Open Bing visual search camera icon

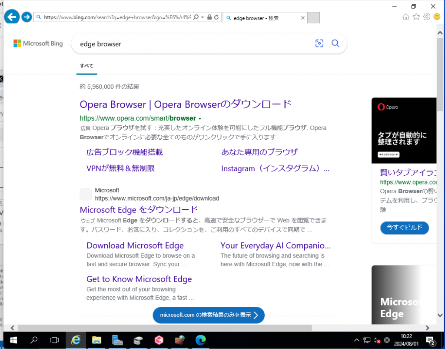[x=319, y=43]
